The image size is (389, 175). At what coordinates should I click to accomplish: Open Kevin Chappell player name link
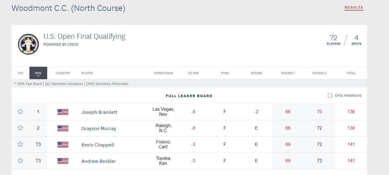[x=98, y=145]
